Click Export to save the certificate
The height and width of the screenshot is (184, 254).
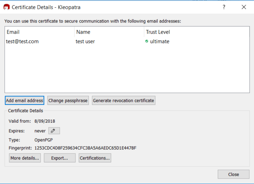click(x=60, y=158)
